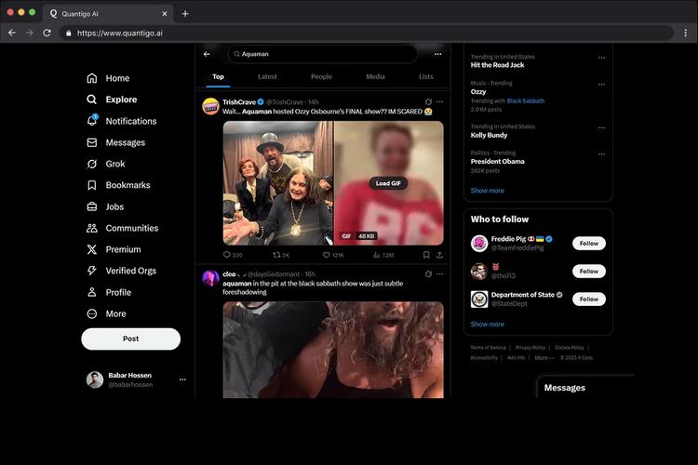Open Grok icon on cleo's post
This screenshot has width=698, height=465.
[428, 274]
